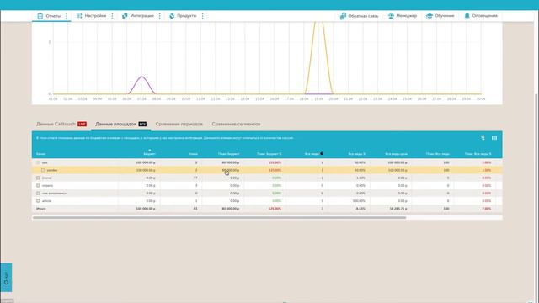Sort by the Бюджет column header
Screen dimensions: 539x303
[149, 154]
